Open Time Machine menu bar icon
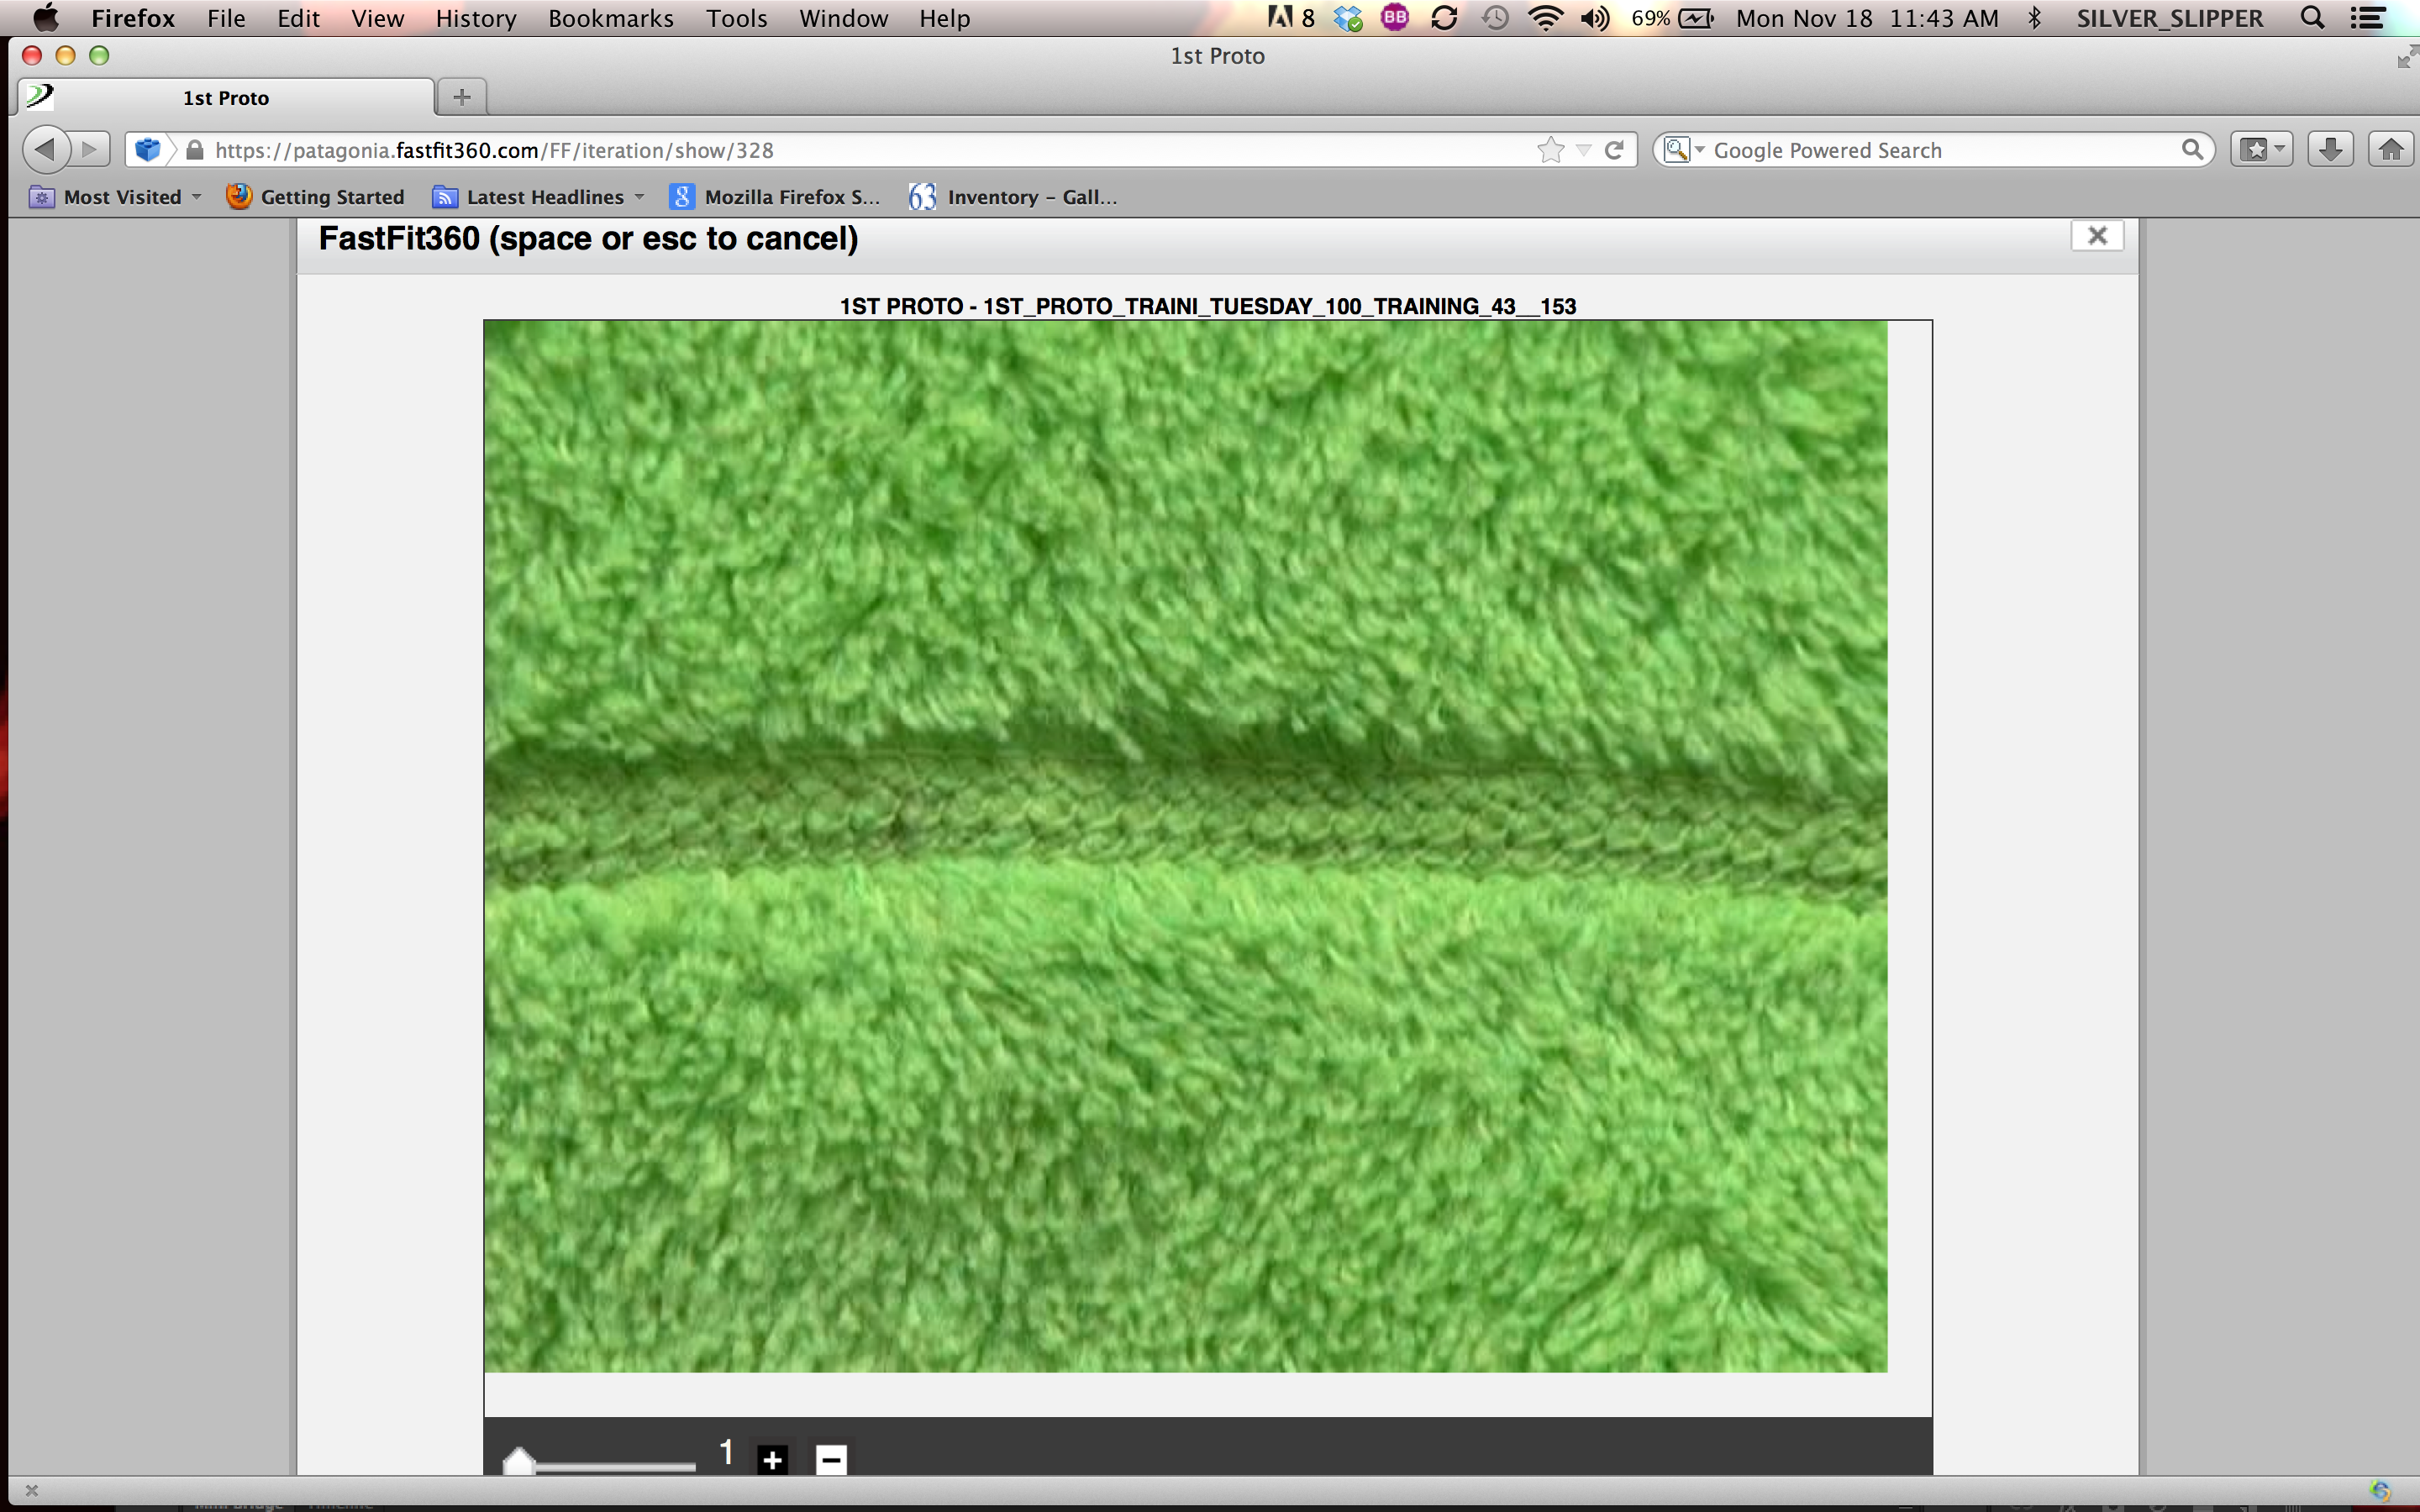 (1495, 18)
